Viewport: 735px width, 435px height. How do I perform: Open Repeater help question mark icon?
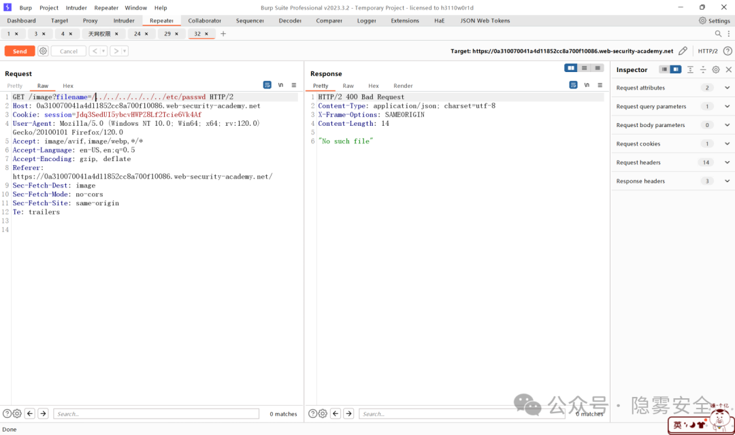click(728, 51)
